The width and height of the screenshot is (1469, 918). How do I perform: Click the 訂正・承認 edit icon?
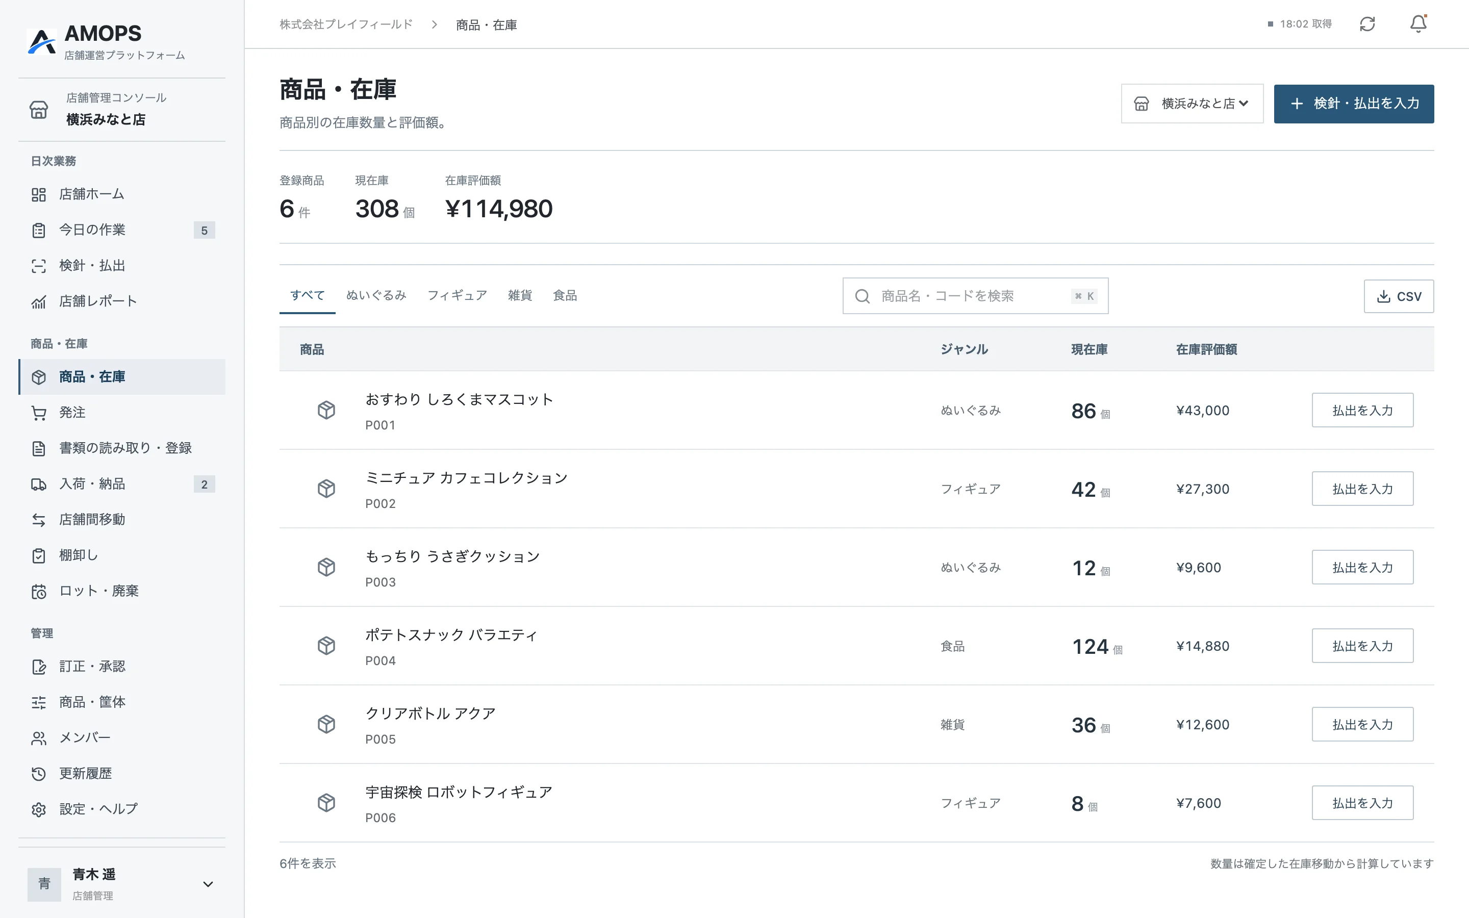(x=39, y=667)
